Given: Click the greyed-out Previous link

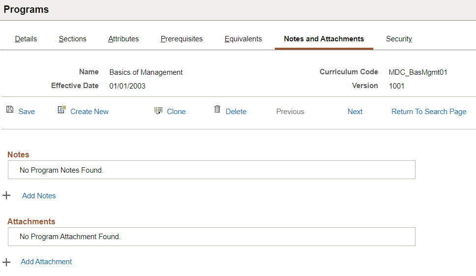Looking at the screenshot, I should tap(290, 112).
